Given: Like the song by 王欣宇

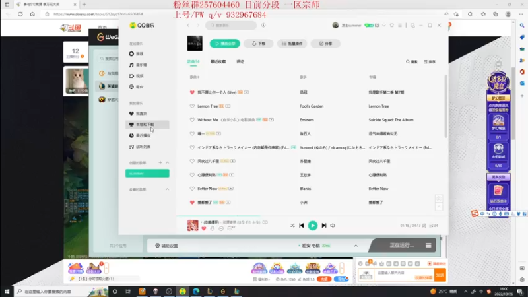Looking at the screenshot, I should pyautogui.click(x=192, y=175).
